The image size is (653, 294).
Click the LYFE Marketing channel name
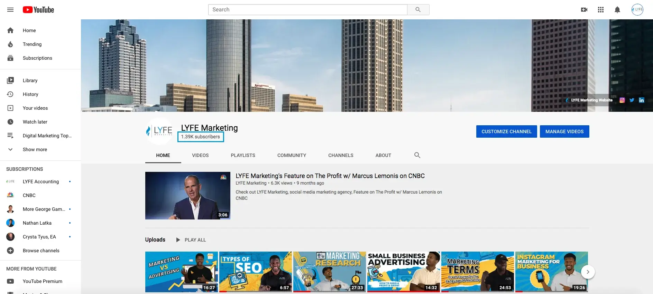[x=209, y=128]
